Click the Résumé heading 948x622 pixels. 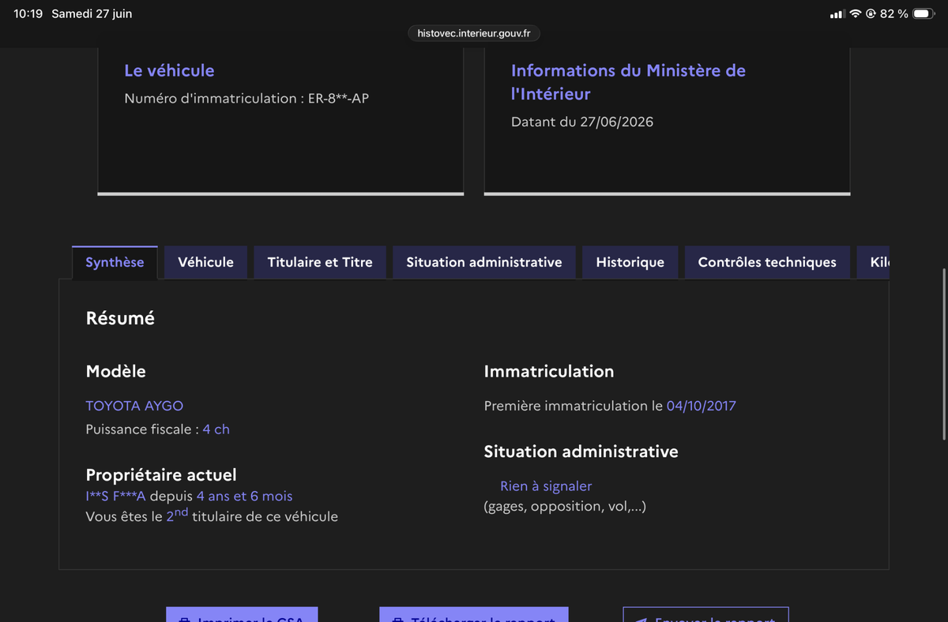tap(120, 318)
